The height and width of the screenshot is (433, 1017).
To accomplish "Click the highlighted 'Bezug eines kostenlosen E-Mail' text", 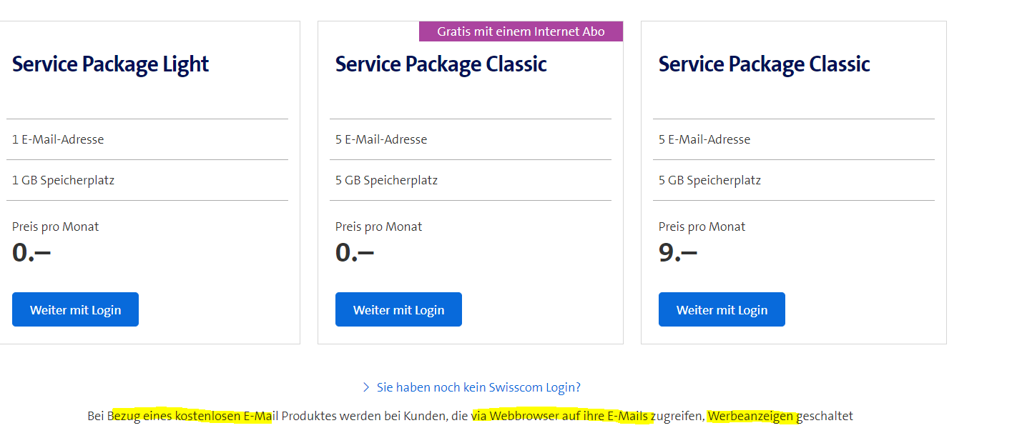I will click(191, 417).
